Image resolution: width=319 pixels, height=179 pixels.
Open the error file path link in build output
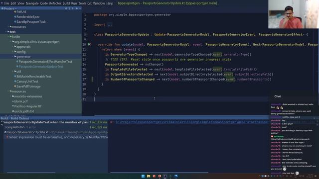(x=192, y=122)
